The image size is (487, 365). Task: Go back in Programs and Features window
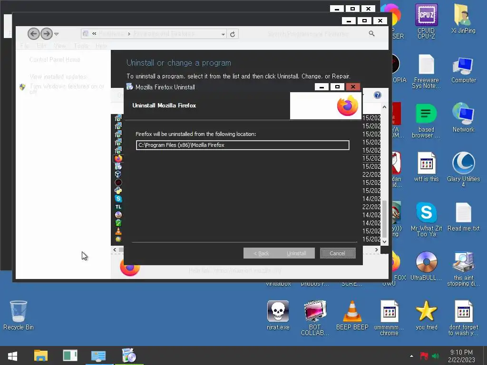[34, 34]
